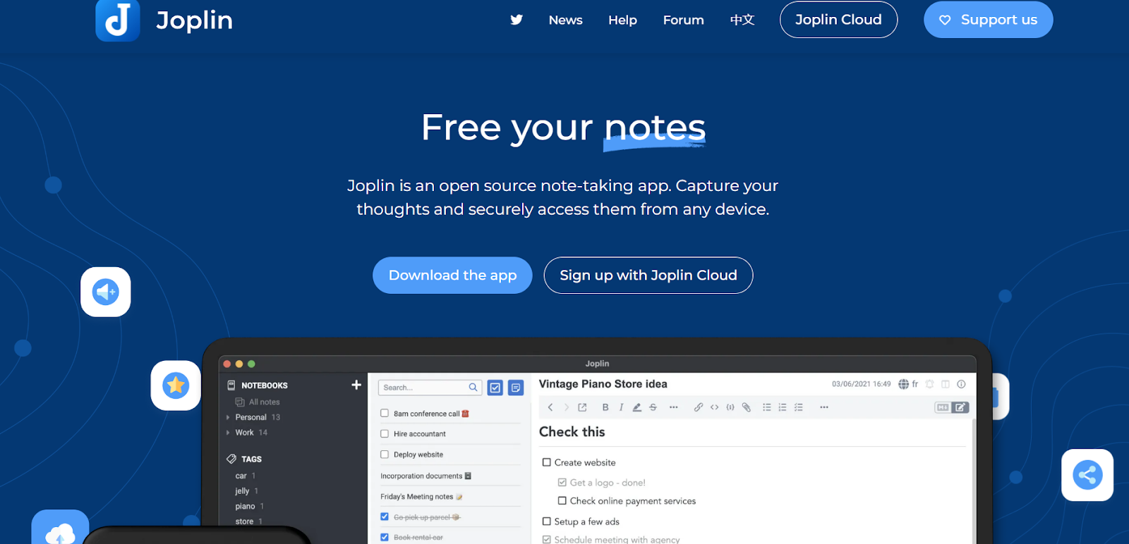Screen dimensions: 1129x544
Task: Attach a file with the paperclip
Action: [747, 407]
